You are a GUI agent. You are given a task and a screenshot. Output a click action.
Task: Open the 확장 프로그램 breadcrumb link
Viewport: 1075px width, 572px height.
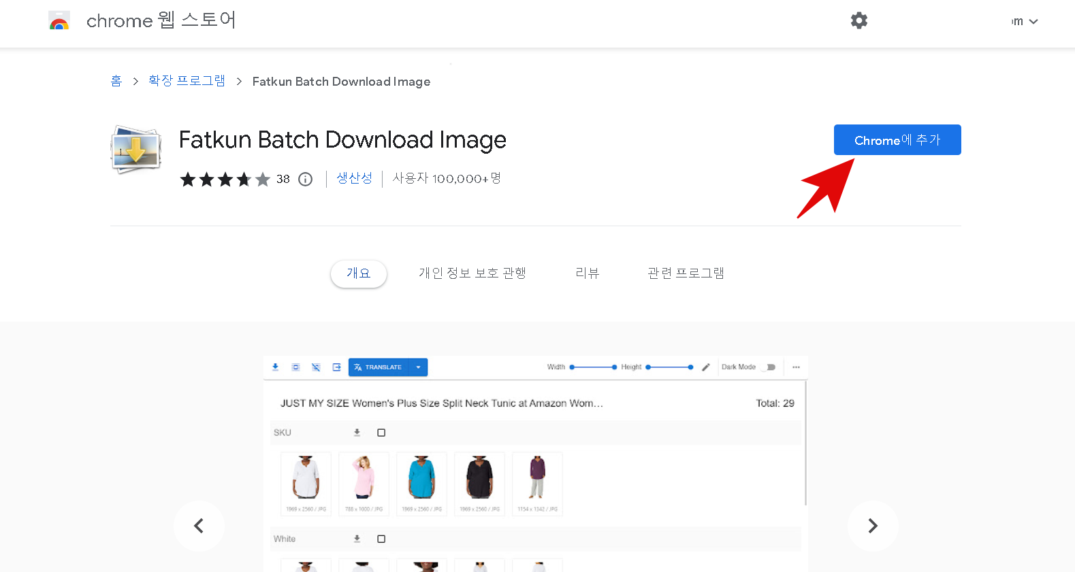click(x=187, y=81)
